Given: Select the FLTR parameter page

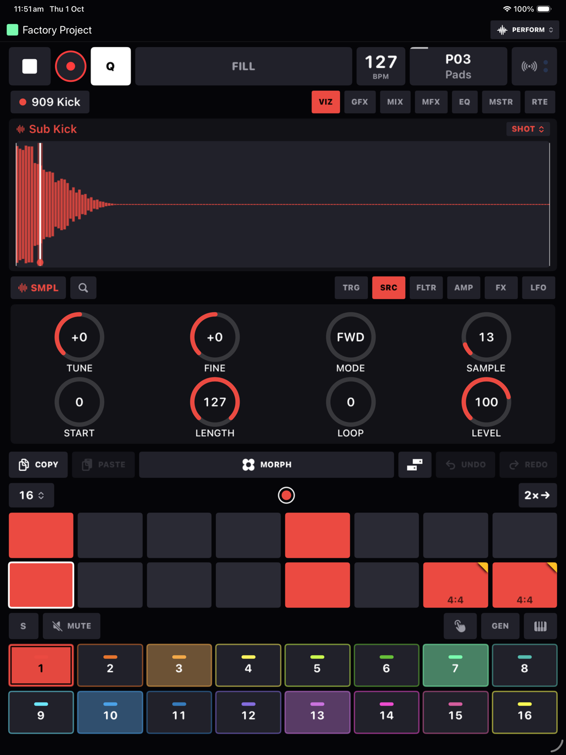Looking at the screenshot, I should (426, 288).
